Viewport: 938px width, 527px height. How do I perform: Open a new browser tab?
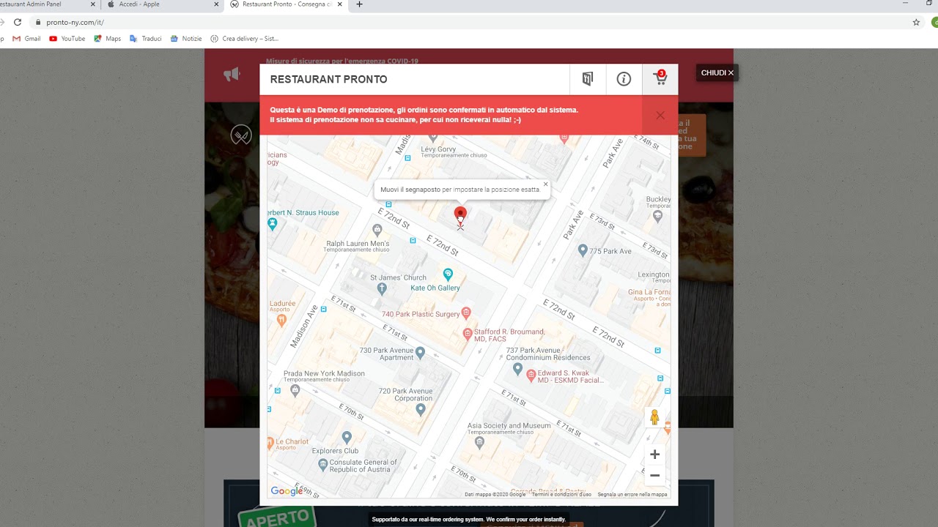click(359, 4)
